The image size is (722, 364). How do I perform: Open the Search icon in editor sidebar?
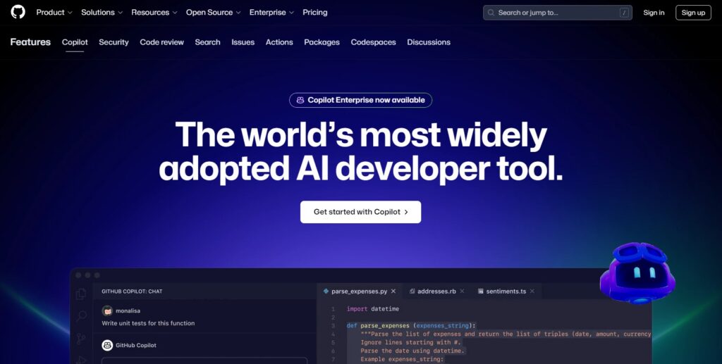click(x=81, y=316)
